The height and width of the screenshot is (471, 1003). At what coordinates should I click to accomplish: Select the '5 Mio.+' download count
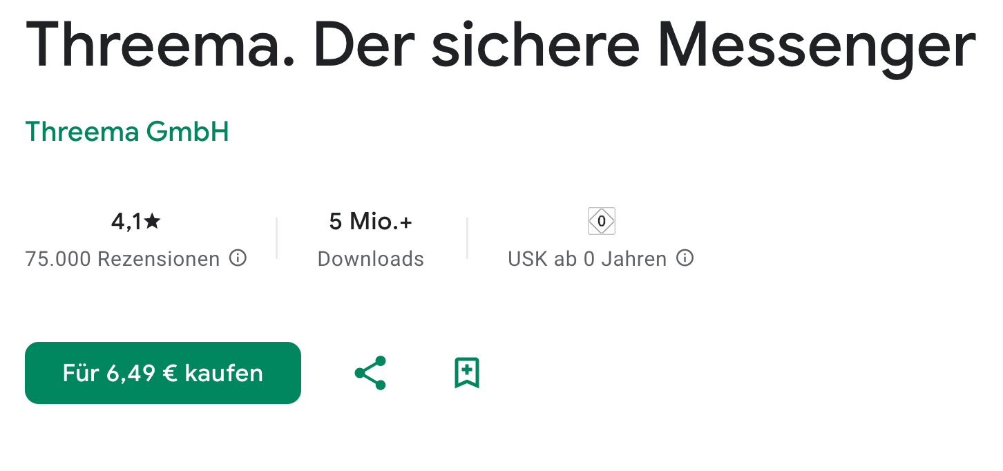click(x=371, y=222)
